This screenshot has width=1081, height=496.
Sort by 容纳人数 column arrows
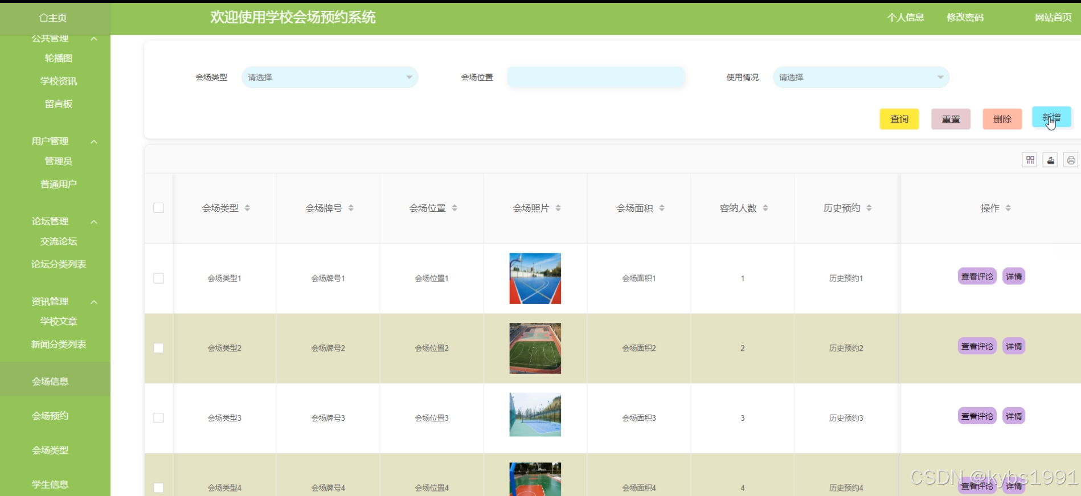765,208
